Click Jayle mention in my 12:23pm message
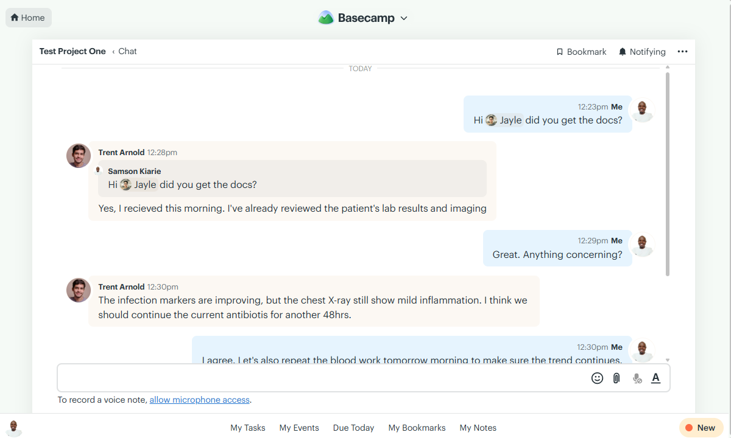Viewport: 731px width, 438px height. click(x=504, y=120)
